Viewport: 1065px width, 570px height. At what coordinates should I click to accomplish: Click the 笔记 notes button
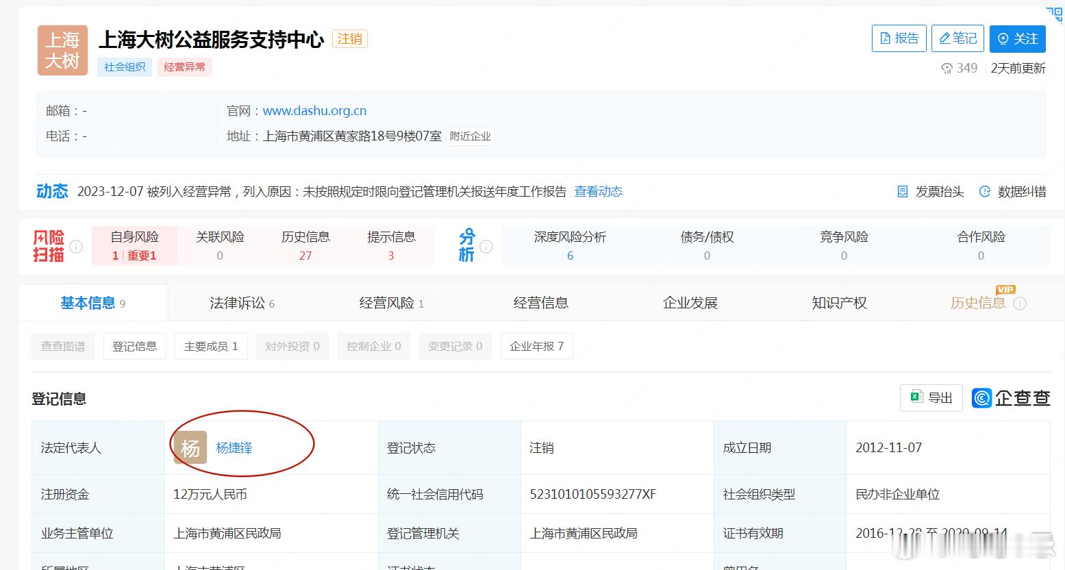tap(957, 38)
